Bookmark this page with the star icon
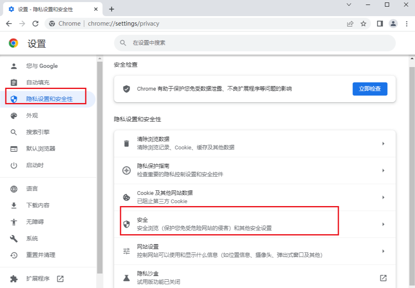Screen dimensions: 415x288 coord(363,24)
